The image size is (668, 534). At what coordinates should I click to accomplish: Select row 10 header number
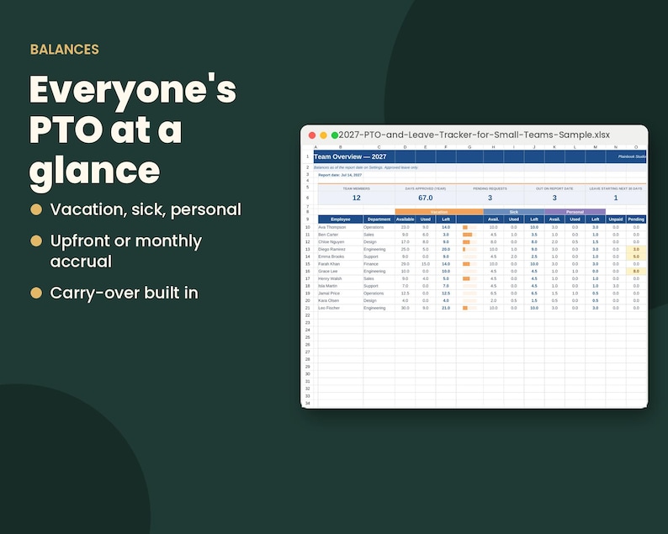tap(308, 227)
